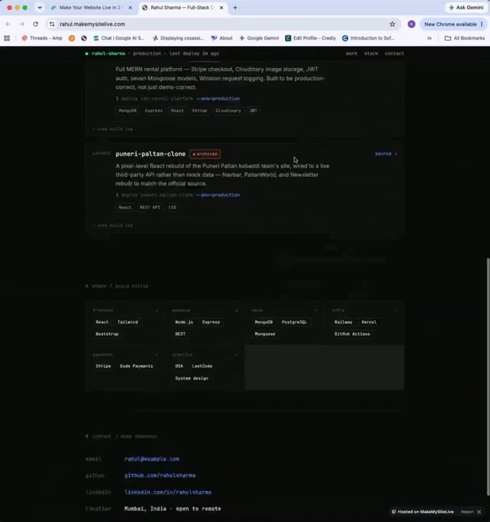
Task: Click the browser back arrow
Action: click(8, 24)
